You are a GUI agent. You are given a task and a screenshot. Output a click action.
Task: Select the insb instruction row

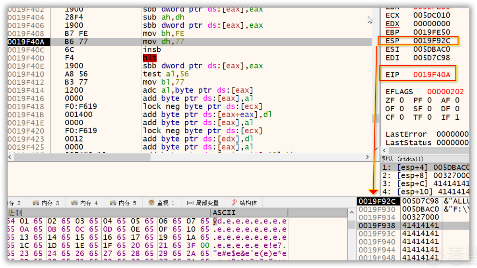189,50
